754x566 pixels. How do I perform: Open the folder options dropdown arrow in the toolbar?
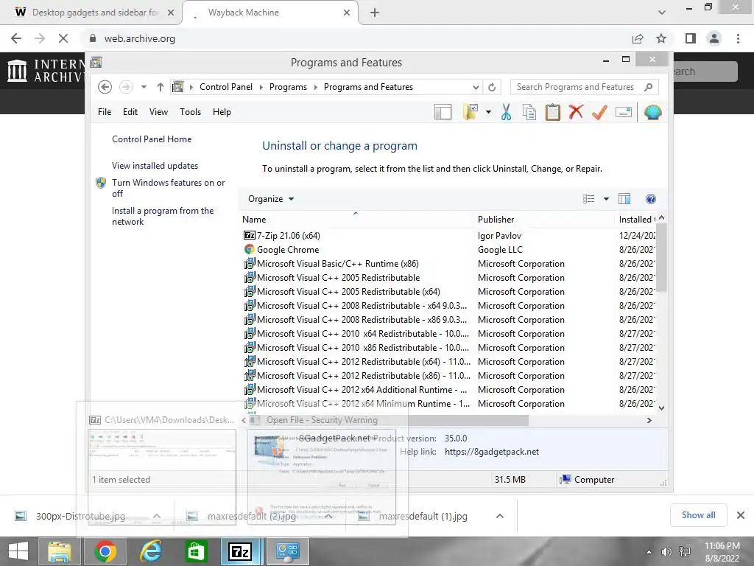click(x=488, y=112)
